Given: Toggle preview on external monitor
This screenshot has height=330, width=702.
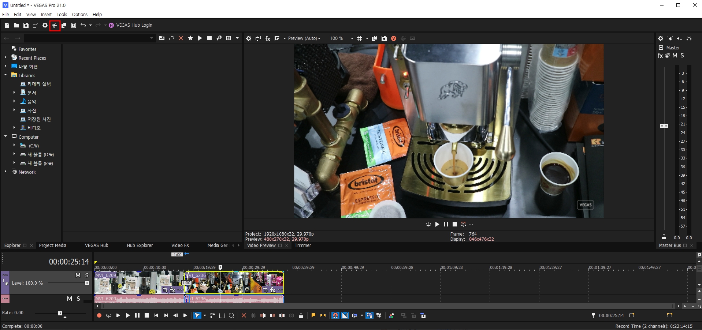Looking at the screenshot, I should [x=258, y=38].
